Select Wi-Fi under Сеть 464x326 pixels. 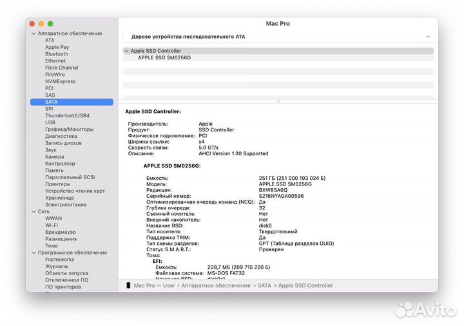[52, 225]
